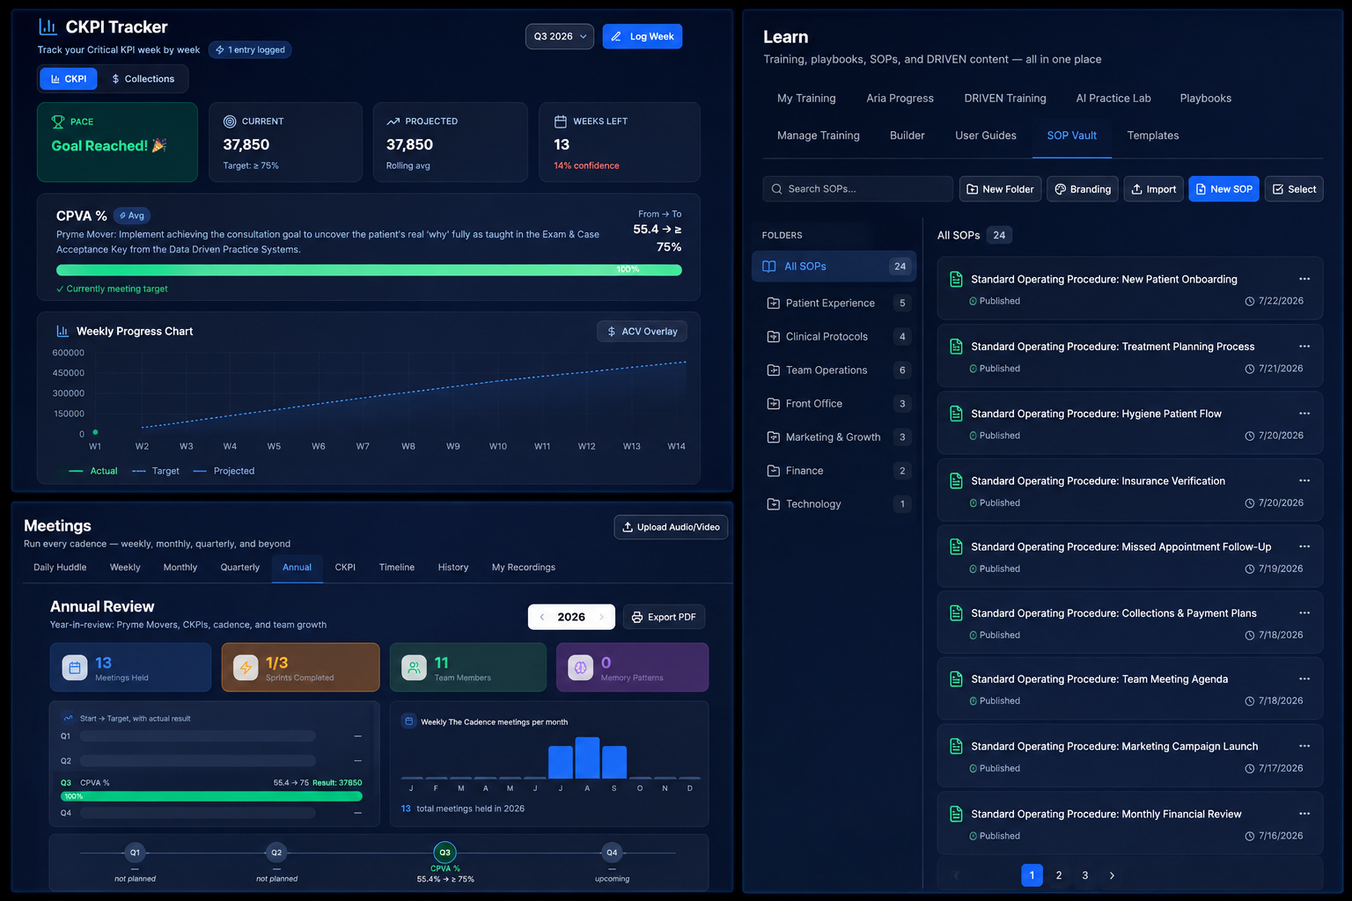This screenshot has height=901, width=1352.
Task: Toggle Actual series in chart legend
Action: tap(93, 471)
